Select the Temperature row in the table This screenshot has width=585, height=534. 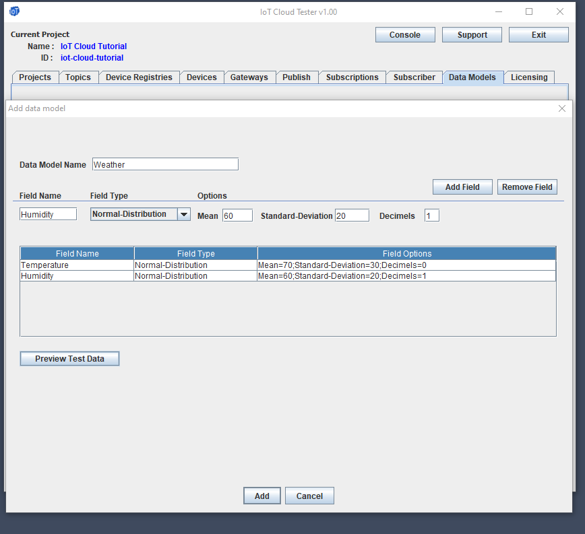click(288, 265)
